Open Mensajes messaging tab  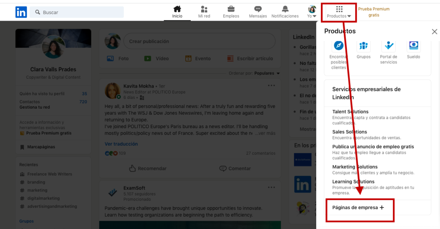click(258, 12)
